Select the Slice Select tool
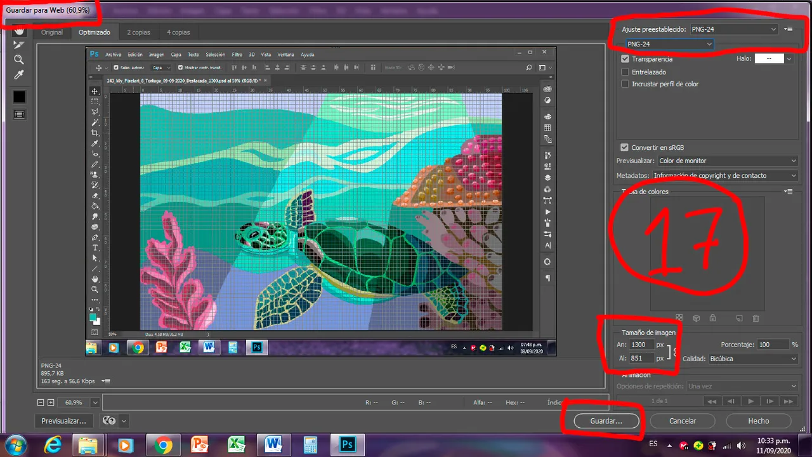812x457 pixels. [x=19, y=45]
